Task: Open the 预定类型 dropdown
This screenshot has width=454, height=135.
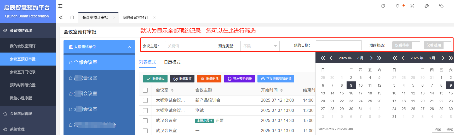Action: 260,46
